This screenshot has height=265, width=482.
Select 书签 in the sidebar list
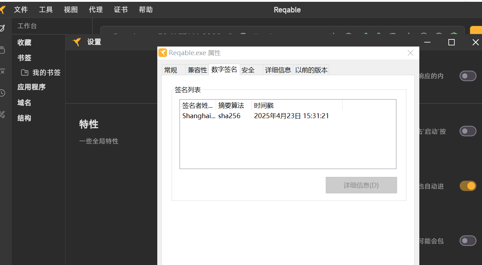point(24,58)
